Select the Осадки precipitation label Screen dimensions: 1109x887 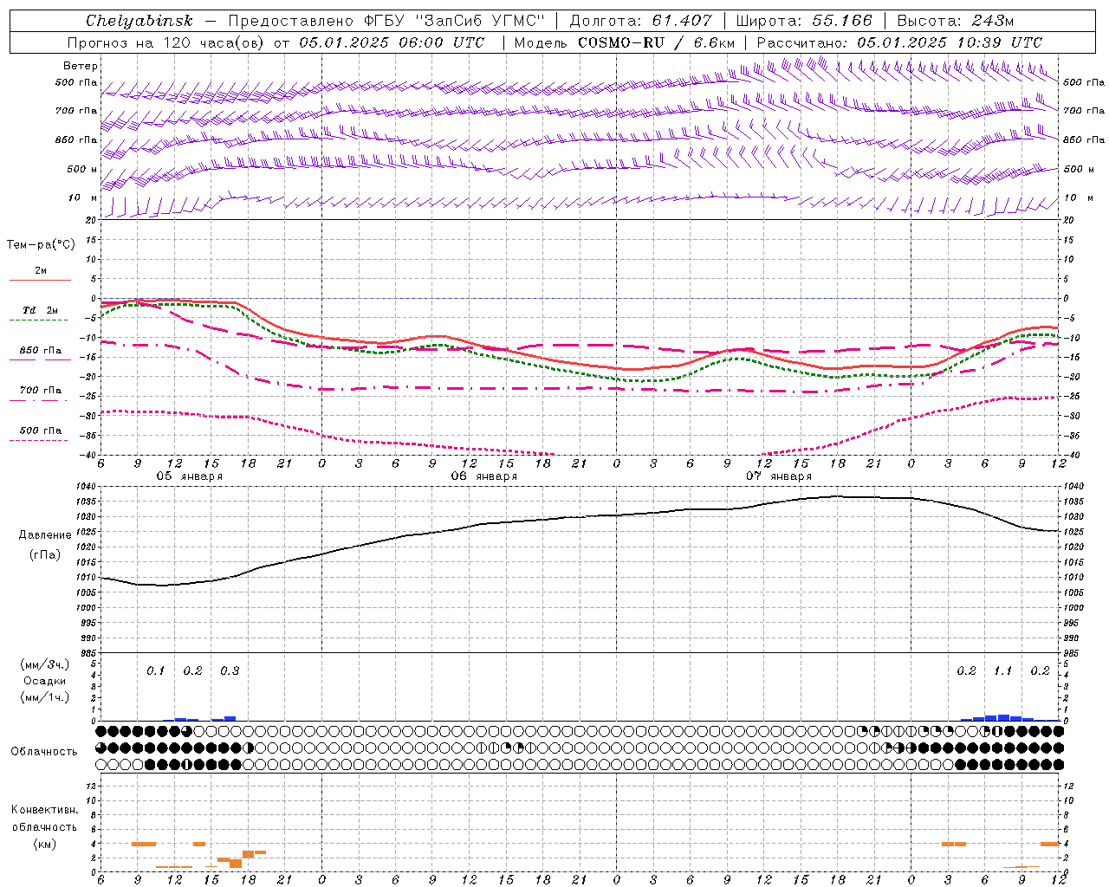45,681
